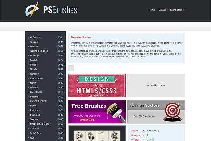Click the arrow bullet after Author label
Screen dimensions: 211x141
pos(143,131)
